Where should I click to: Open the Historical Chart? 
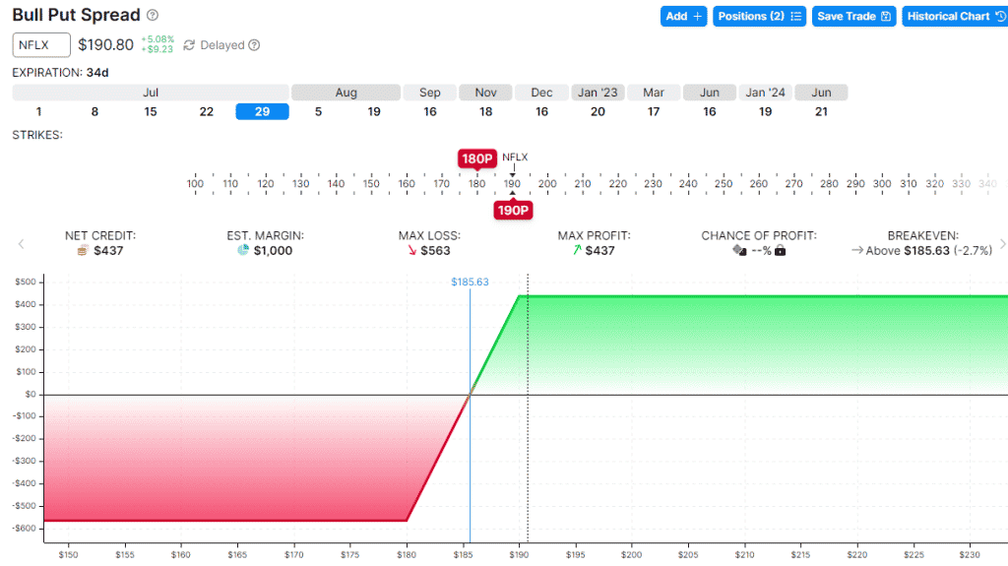(x=955, y=17)
